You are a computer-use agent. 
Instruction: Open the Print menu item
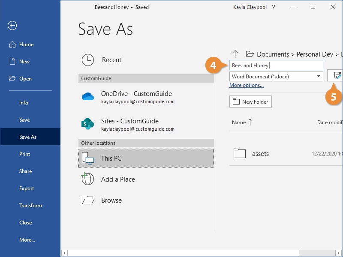(24, 154)
